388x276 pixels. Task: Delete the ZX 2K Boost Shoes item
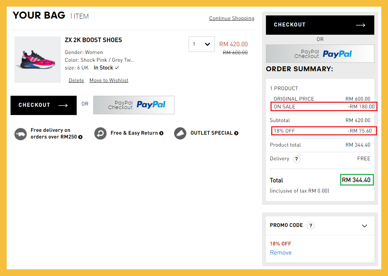(76, 80)
